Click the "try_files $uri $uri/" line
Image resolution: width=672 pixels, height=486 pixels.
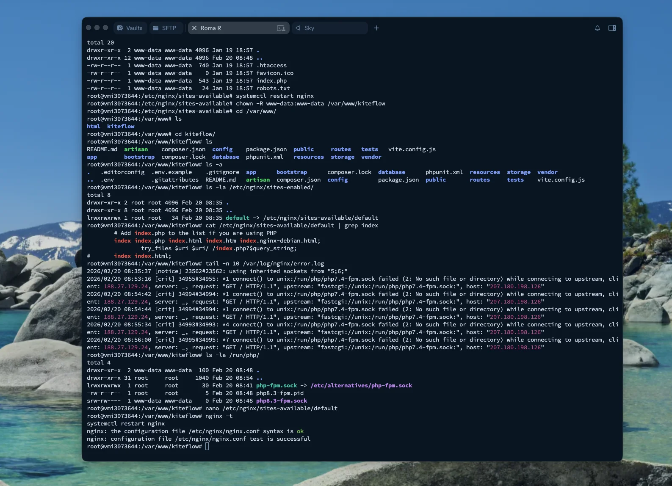219,248
